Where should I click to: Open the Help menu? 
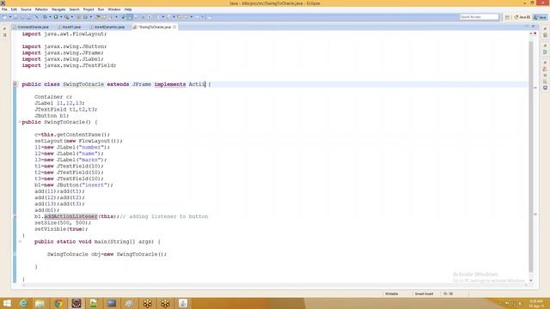(128, 9)
